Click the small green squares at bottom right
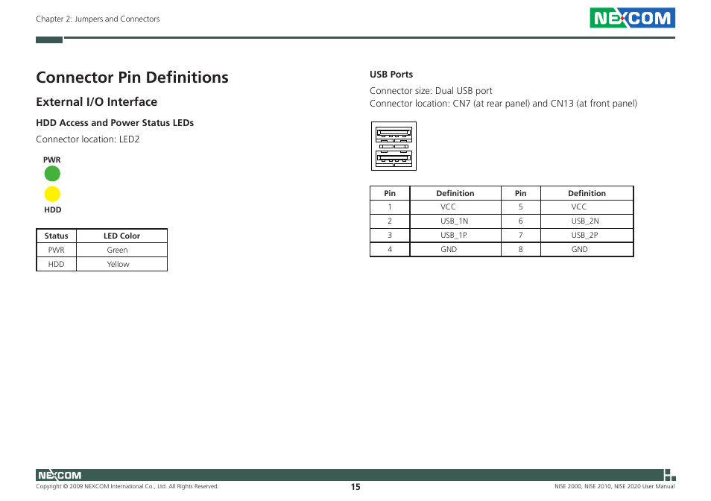Viewport: 711px width, 501px height. (x=669, y=473)
